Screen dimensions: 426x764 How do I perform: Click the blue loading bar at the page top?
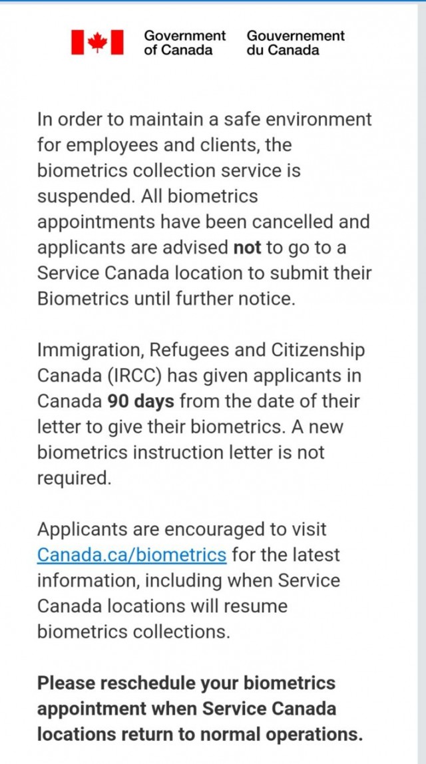pyautogui.click(x=213, y=1)
